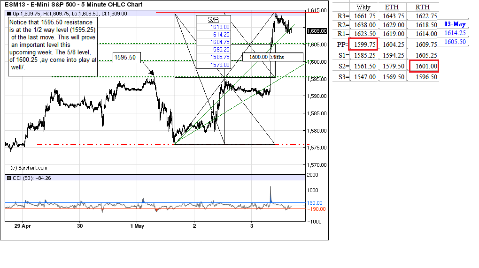The height and width of the screenshot is (268, 479).
Task: Click the annotation note about 1595.50 resistance
Action: [53, 47]
